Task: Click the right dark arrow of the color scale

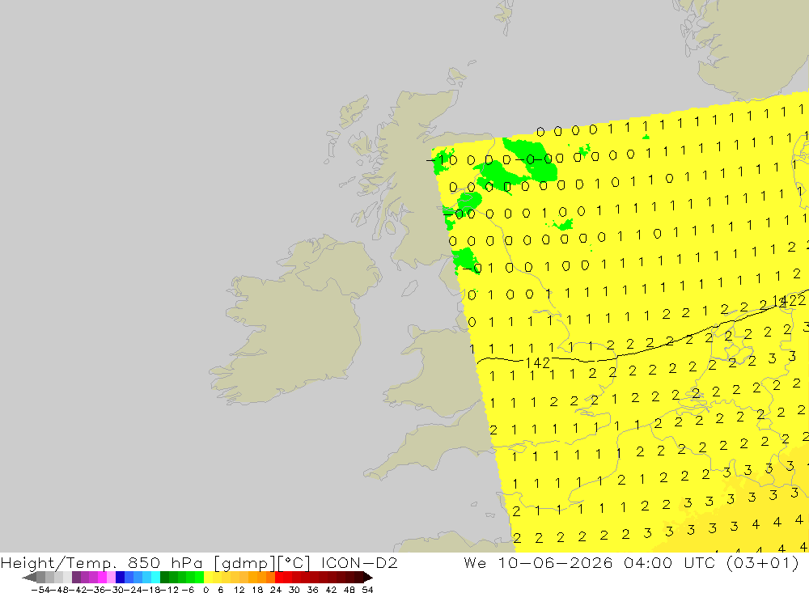Action: click(x=368, y=577)
